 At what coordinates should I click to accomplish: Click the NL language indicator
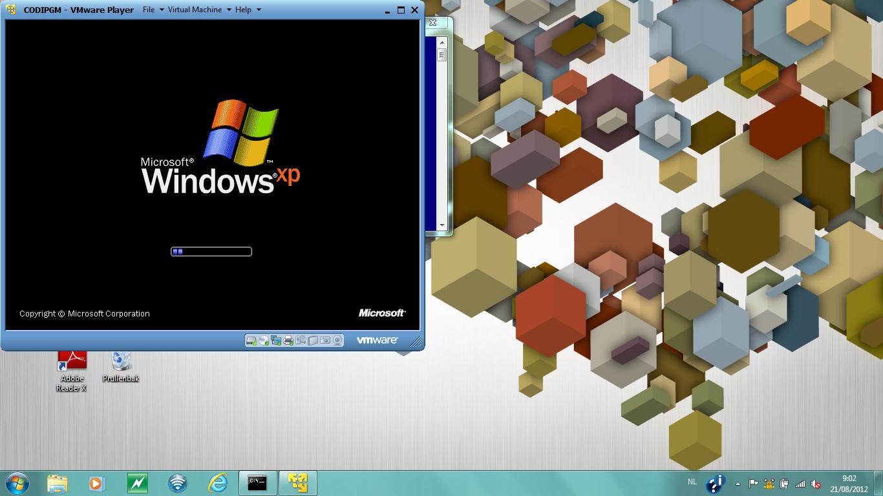point(692,482)
